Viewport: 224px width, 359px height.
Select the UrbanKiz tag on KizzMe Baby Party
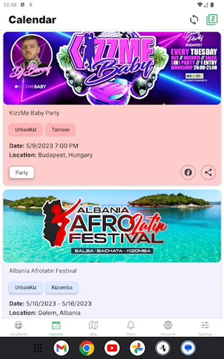click(26, 130)
